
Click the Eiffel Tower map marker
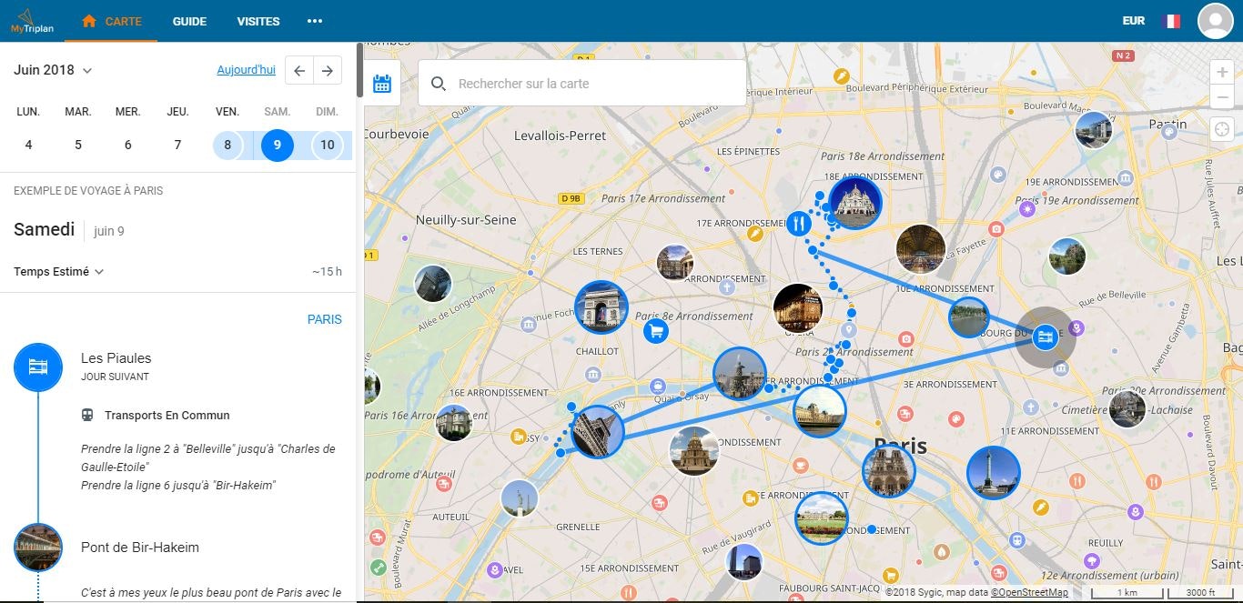[x=597, y=432]
